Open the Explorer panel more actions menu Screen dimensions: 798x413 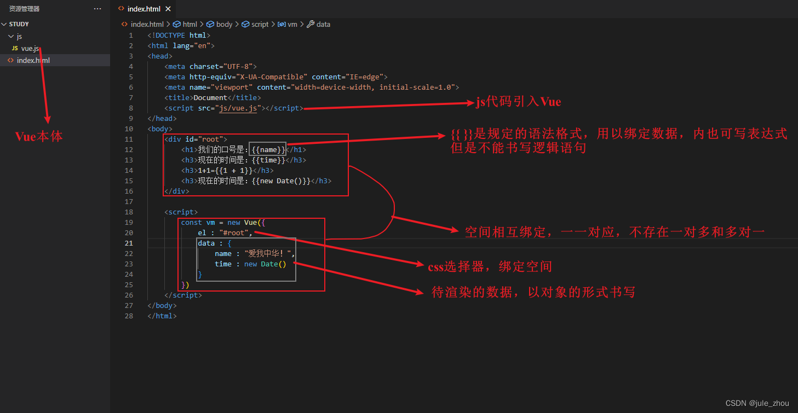pos(97,9)
